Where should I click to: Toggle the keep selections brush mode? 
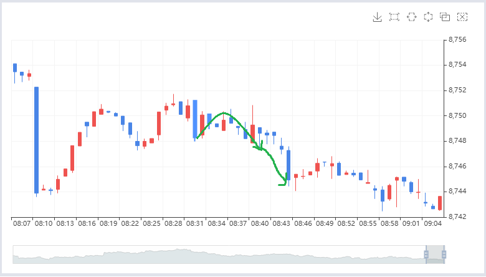tap(445, 17)
